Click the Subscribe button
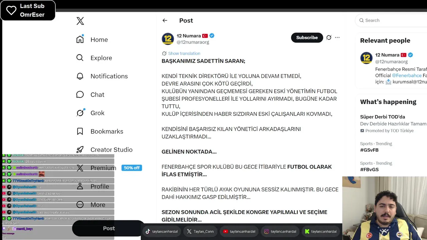427x240 pixels. (307, 38)
